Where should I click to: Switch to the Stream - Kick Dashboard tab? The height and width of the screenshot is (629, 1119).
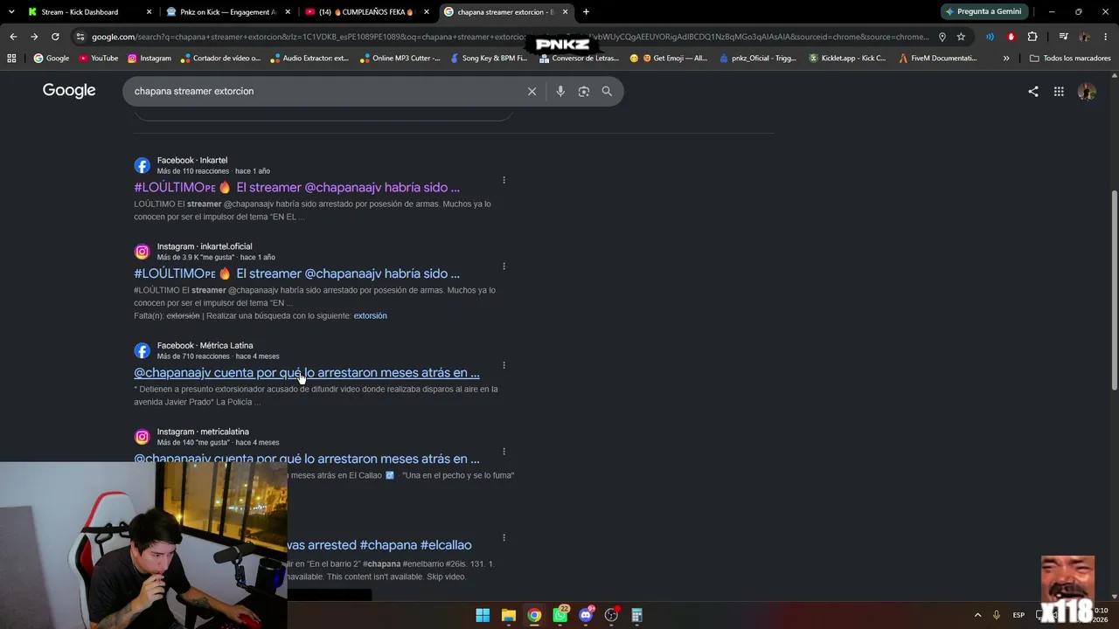pos(88,12)
